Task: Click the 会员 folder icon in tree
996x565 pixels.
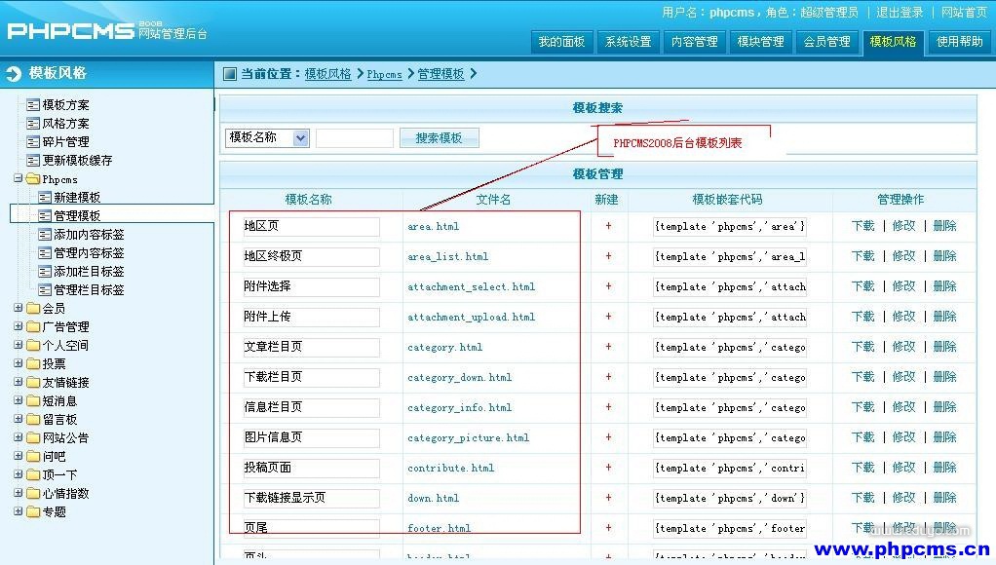Action: click(x=33, y=309)
